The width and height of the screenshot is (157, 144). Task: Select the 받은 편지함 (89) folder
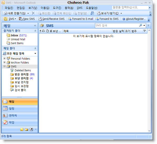click(23, 74)
